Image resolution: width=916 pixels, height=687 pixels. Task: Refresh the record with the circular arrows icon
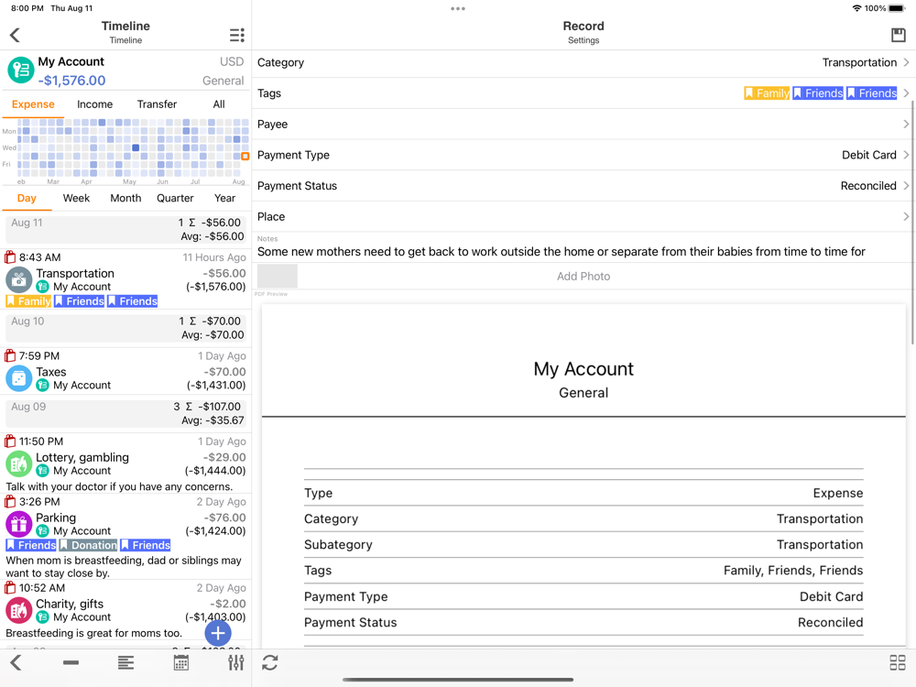(270, 662)
